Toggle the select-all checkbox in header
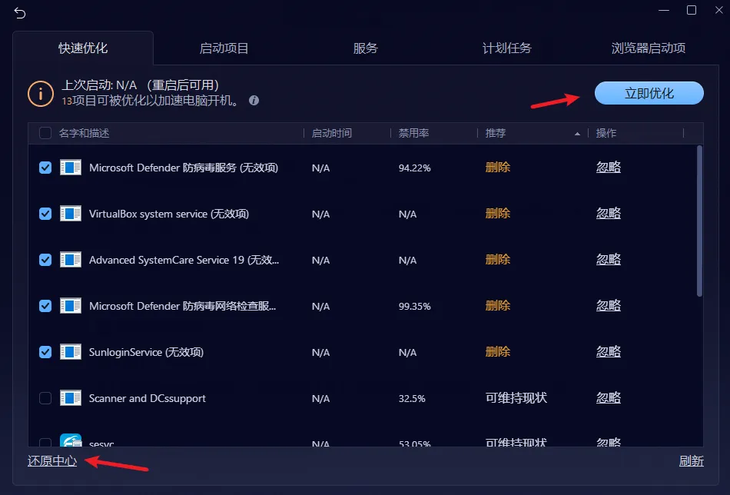This screenshot has width=730, height=495. coord(45,133)
